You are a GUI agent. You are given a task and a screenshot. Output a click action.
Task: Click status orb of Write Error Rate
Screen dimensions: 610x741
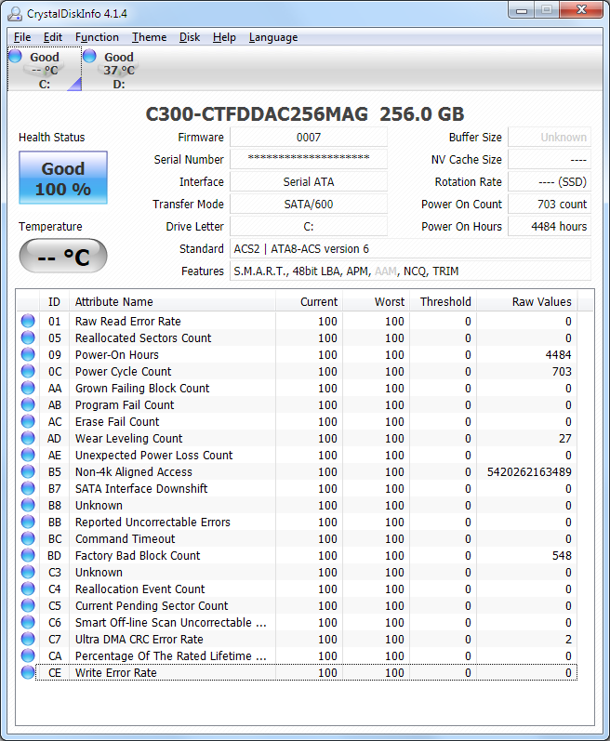pyautogui.click(x=28, y=672)
